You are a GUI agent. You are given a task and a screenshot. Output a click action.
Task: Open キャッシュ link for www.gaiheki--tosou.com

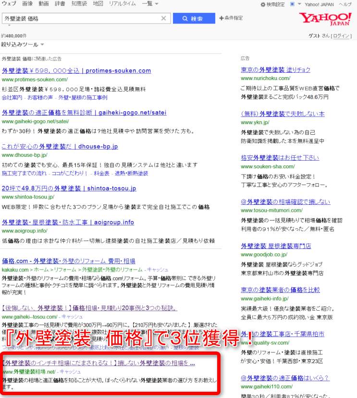click(x=72, y=317)
